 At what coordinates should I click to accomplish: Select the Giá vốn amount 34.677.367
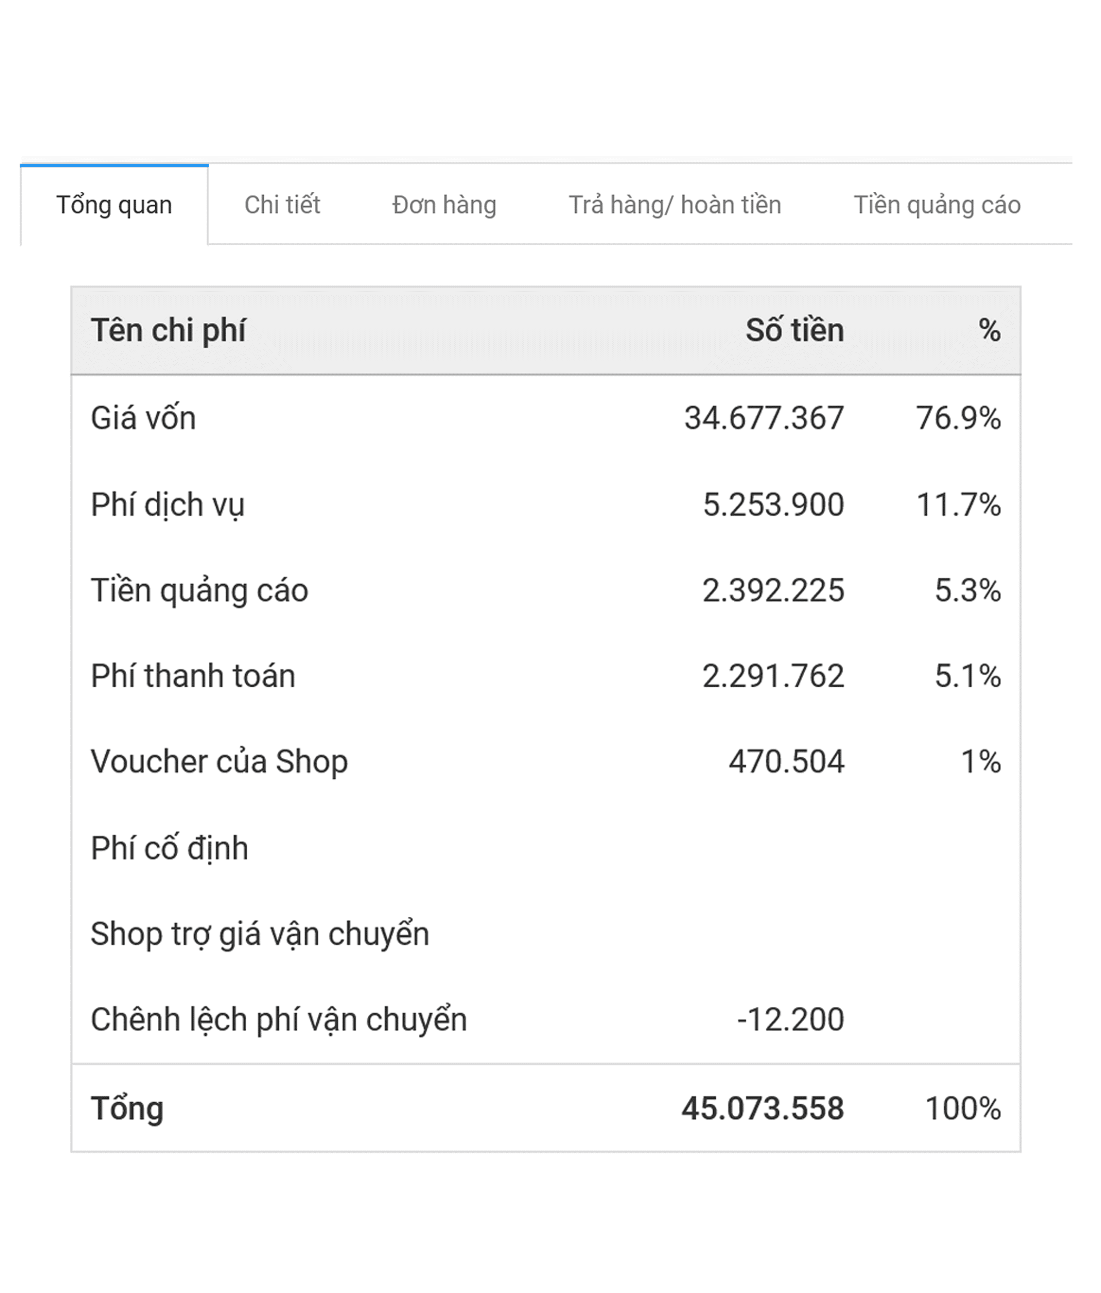(764, 418)
